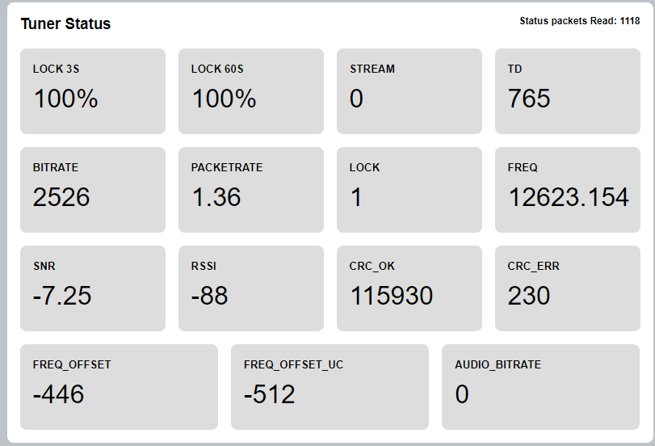Image resolution: width=655 pixels, height=446 pixels.
Task: Select the FREQ_OFFSET_UC status card
Action: pos(330,386)
